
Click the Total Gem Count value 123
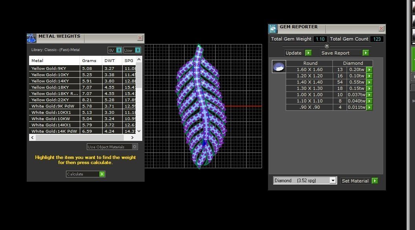pos(377,39)
